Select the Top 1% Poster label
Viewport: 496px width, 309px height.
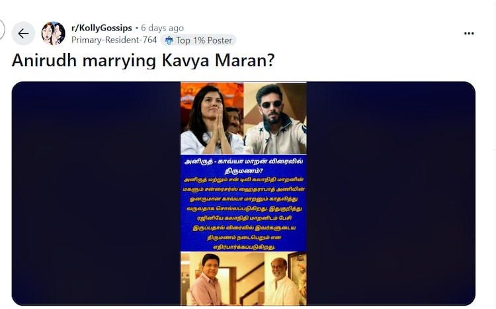pyautogui.click(x=204, y=40)
